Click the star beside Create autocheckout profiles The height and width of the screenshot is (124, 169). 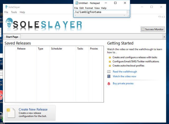[x=110, y=66]
